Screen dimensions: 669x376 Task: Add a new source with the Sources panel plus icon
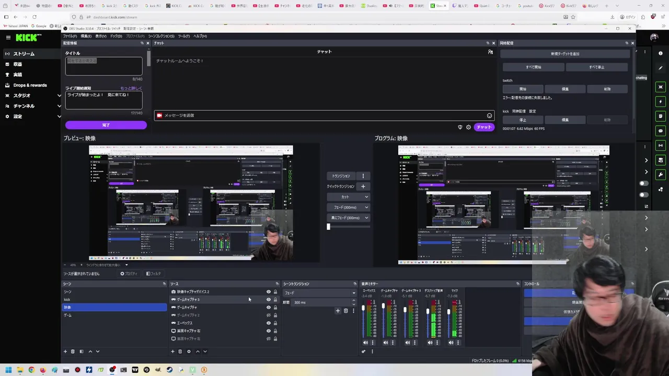point(172,351)
